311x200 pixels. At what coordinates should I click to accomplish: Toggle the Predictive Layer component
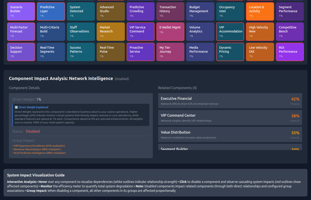[51, 11]
